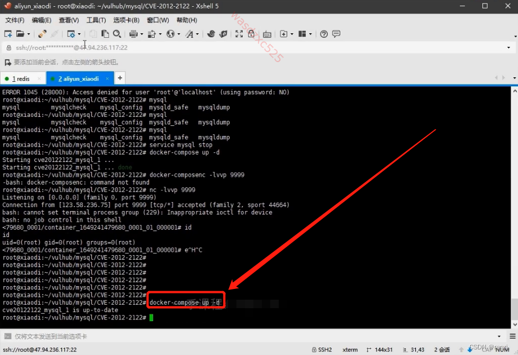518x355 pixels.
Task: Expand the color scheme dropdown arrow
Action: pos(160,34)
